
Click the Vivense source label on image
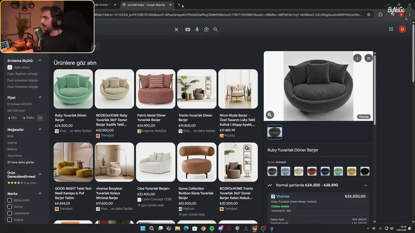coord(364,117)
